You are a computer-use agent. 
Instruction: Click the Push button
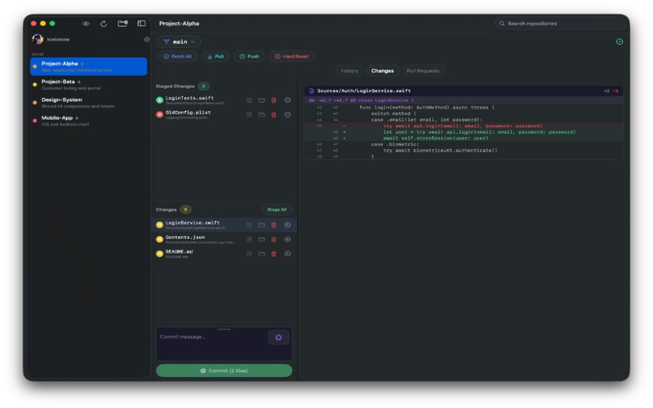point(249,56)
